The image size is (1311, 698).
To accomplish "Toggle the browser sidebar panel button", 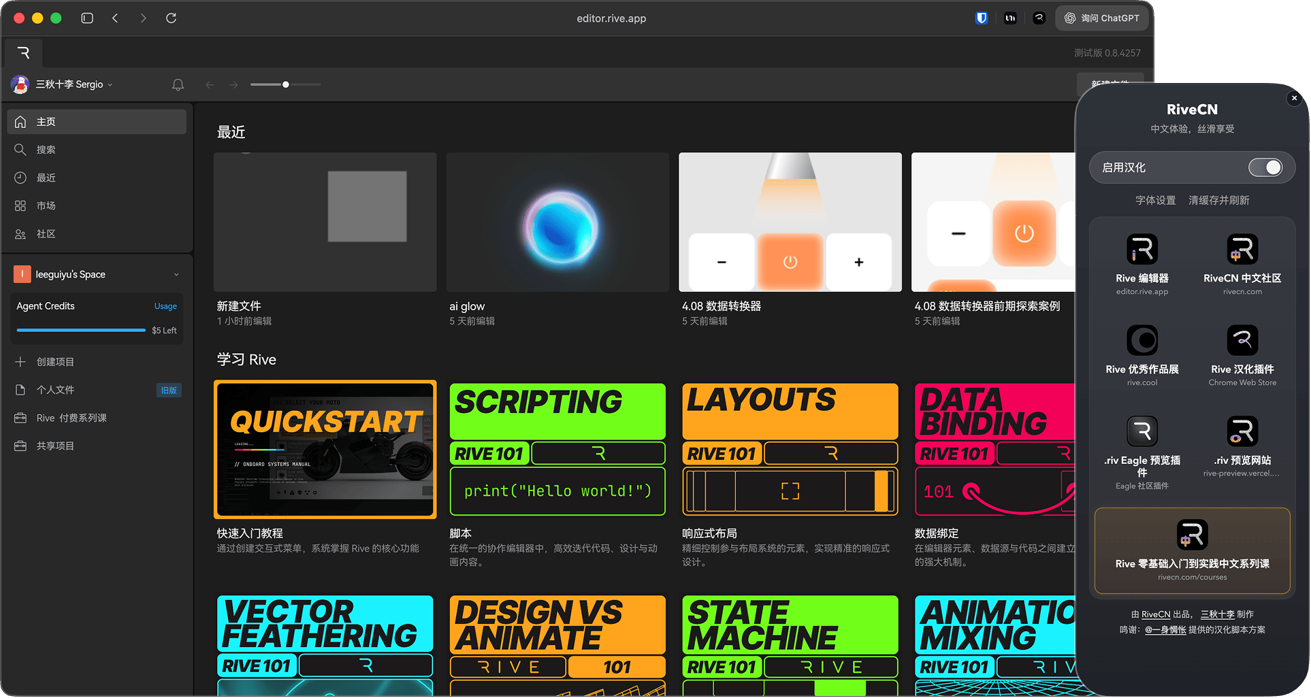I will [x=87, y=18].
